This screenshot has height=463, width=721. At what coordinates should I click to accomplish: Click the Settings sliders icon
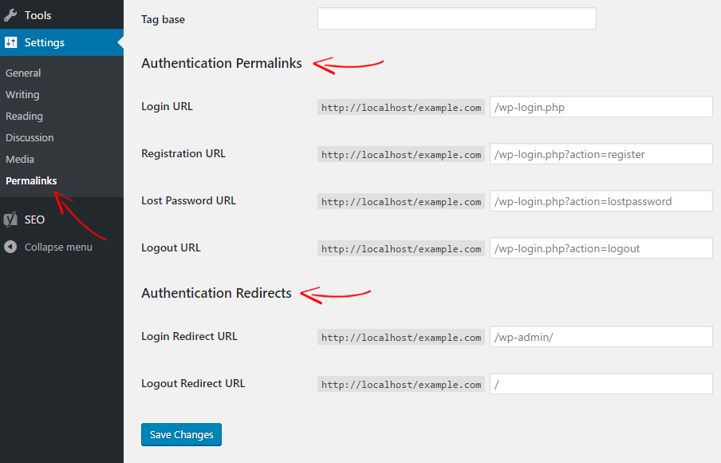pyautogui.click(x=10, y=42)
